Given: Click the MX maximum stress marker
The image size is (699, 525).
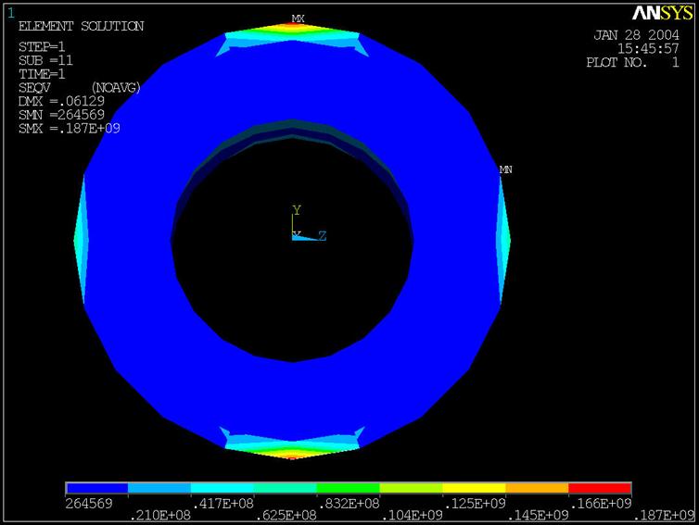Looking at the screenshot, I should point(298,19).
